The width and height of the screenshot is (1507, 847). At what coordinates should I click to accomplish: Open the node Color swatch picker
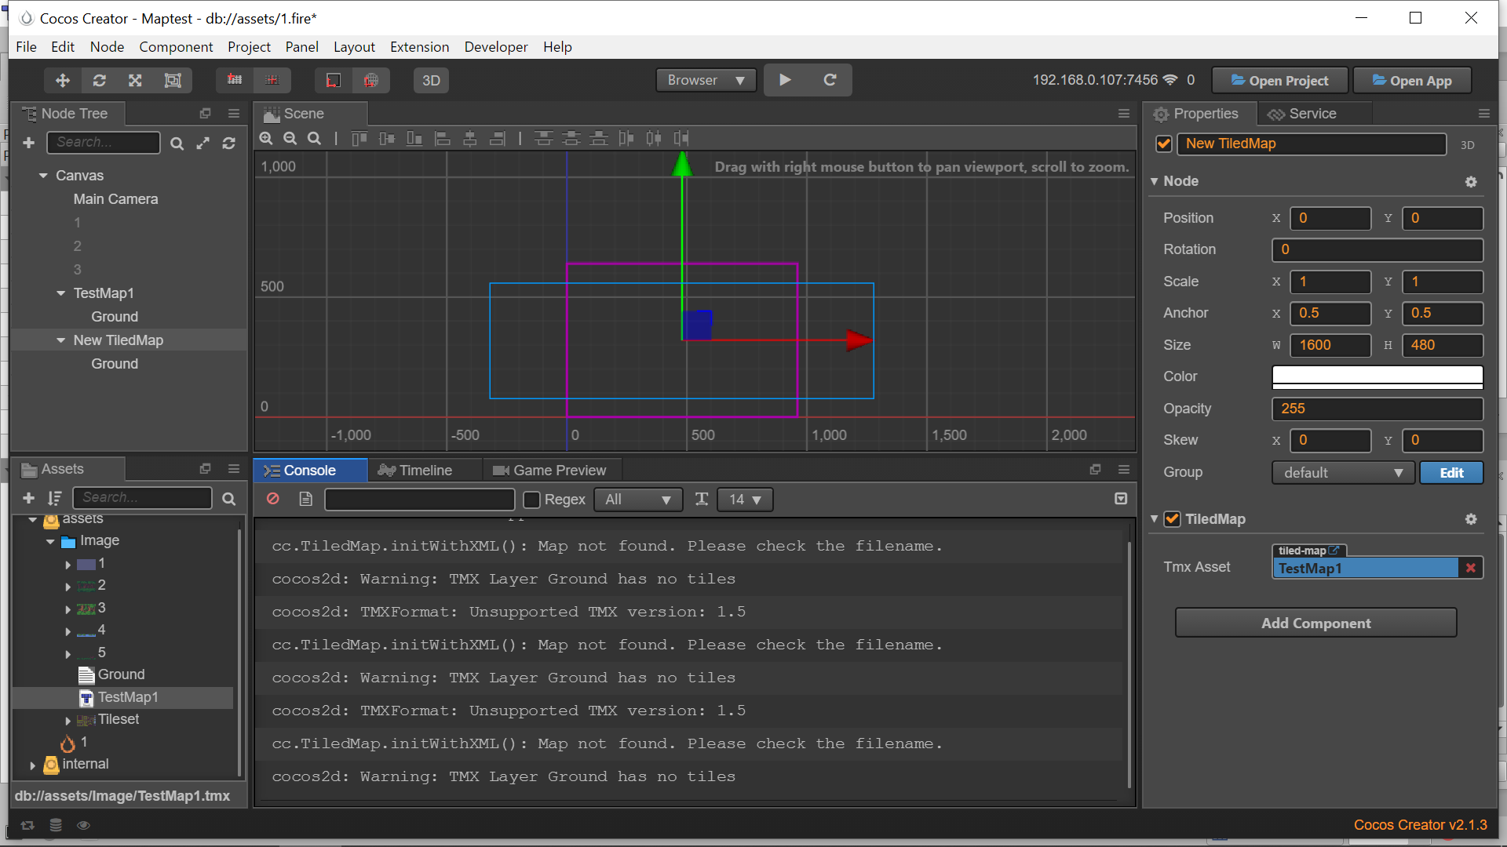1377,376
